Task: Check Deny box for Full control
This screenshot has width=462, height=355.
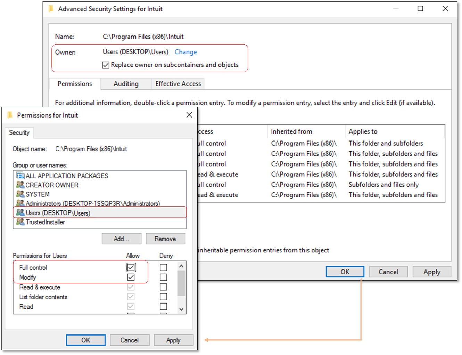Action: tap(163, 267)
